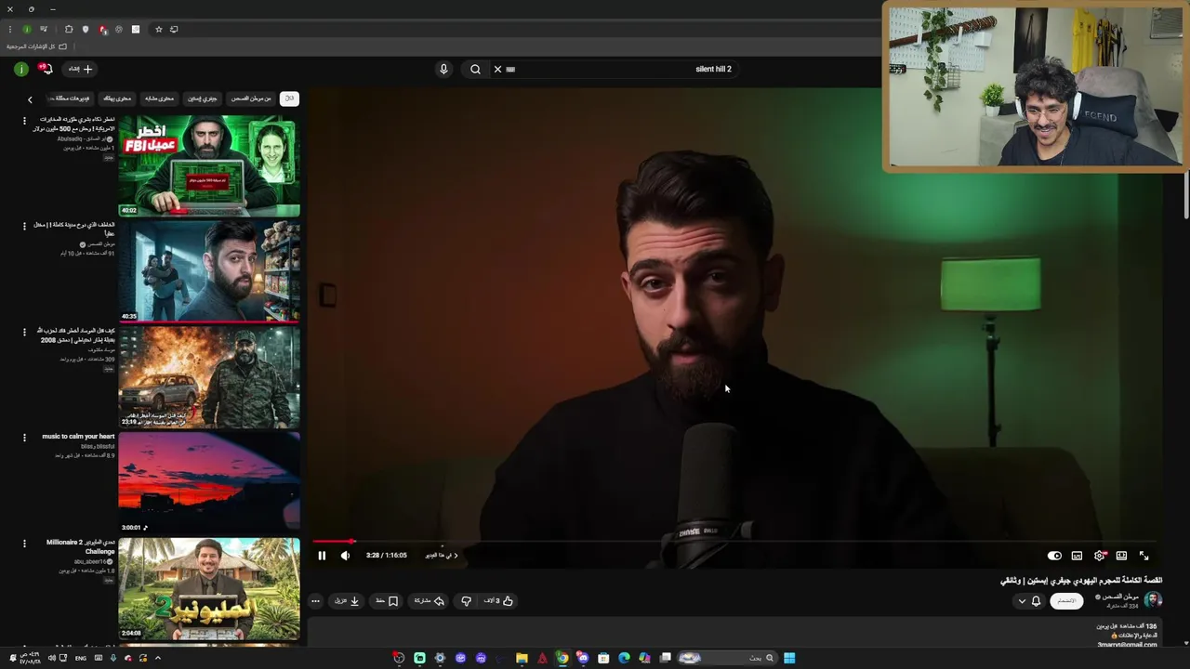Open more actions three-dot menu under video
Screen dimensions: 1190x669
click(315, 601)
